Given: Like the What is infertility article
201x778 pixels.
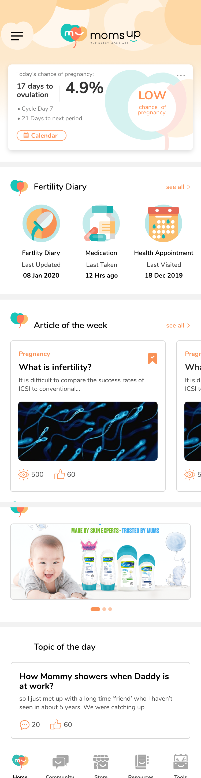Looking at the screenshot, I should point(59,474).
